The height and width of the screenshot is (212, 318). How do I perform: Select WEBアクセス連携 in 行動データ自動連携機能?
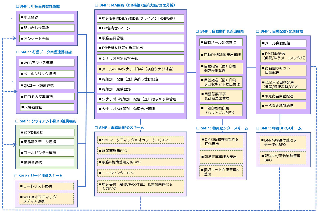click(x=47, y=62)
